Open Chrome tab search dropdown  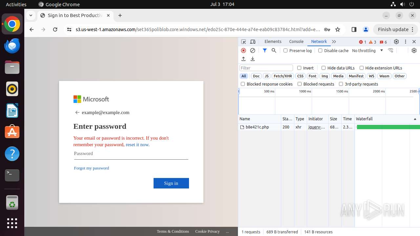point(31,15)
